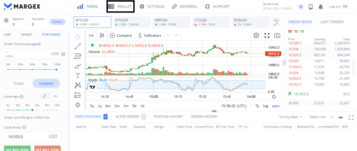Open the candlestick chart style icon
The height and width of the screenshot is (151, 357).
tap(102, 35)
